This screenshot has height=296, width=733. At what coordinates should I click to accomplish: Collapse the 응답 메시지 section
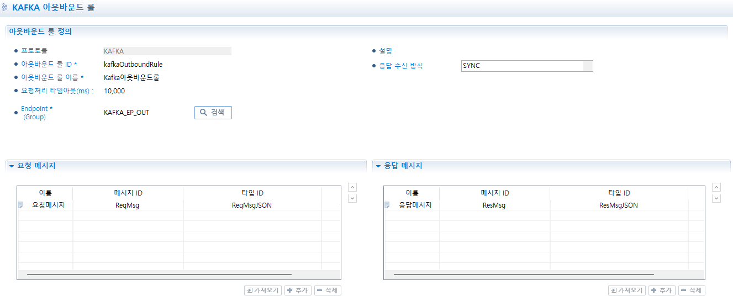(378, 166)
